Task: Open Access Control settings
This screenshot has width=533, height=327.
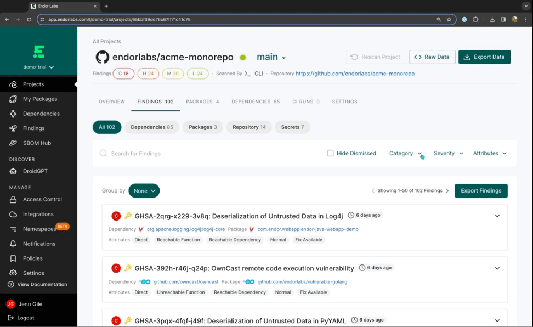Action: [x=42, y=199]
